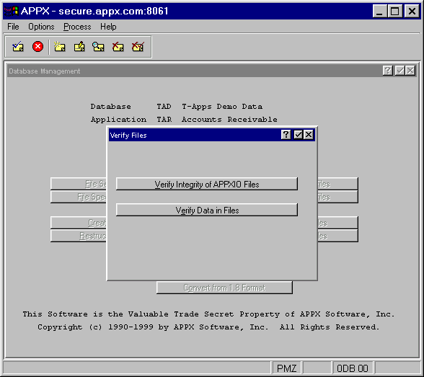Click Verify Data in Files button
Image resolution: width=424 pixels, height=377 pixels.
pos(207,210)
